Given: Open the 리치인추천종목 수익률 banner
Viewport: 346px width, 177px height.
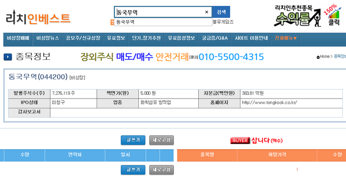Looking at the screenshot, I should coord(297,16).
